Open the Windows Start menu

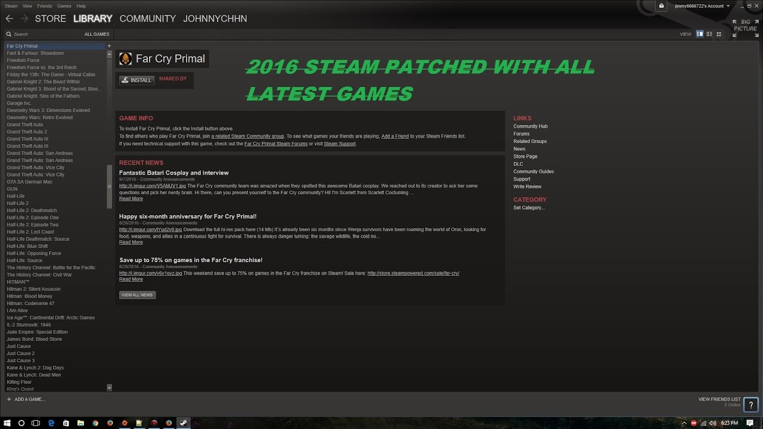pyautogui.click(x=6, y=423)
